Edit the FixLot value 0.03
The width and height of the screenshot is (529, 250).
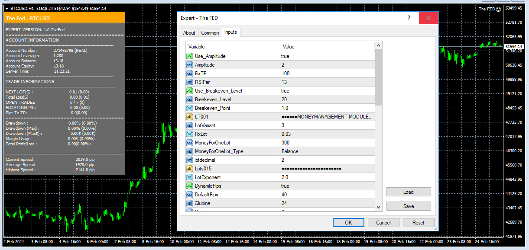(x=327, y=134)
